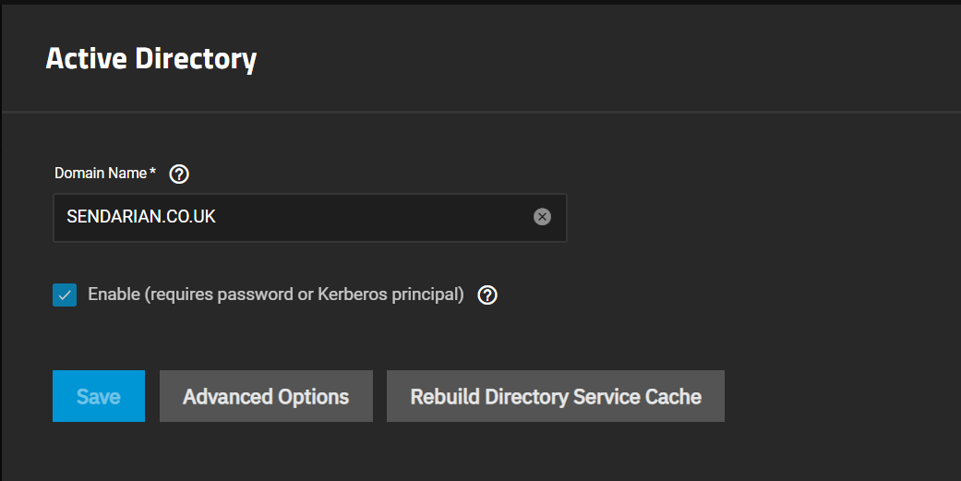
Task: Click the circled X inside the domain field
Action: pos(542,217)
